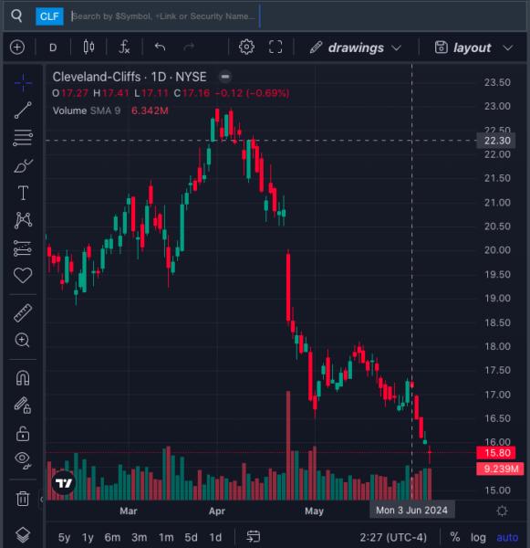Screen dimensions: 530x548
Task: Click the add symbol plus icon
Action: tap(17, 47)
